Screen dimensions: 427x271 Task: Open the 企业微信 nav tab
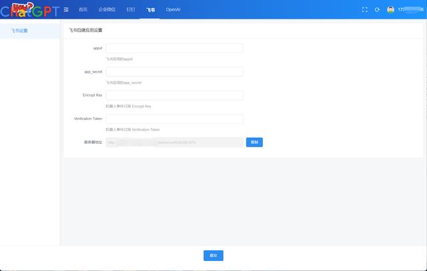[107, 9]
